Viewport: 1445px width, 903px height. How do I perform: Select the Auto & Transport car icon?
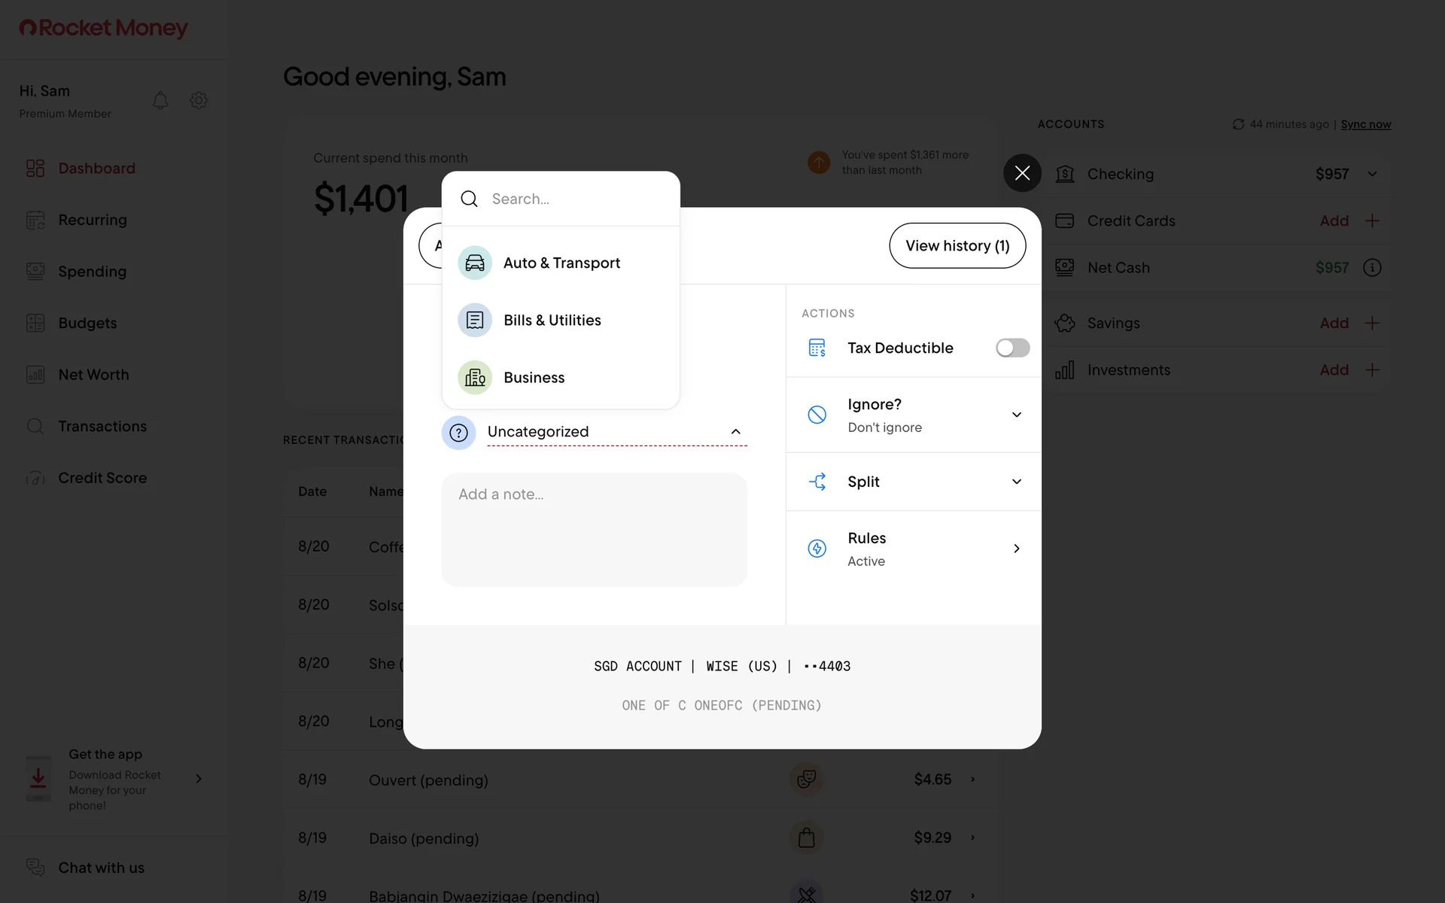(x=475, y=263)
